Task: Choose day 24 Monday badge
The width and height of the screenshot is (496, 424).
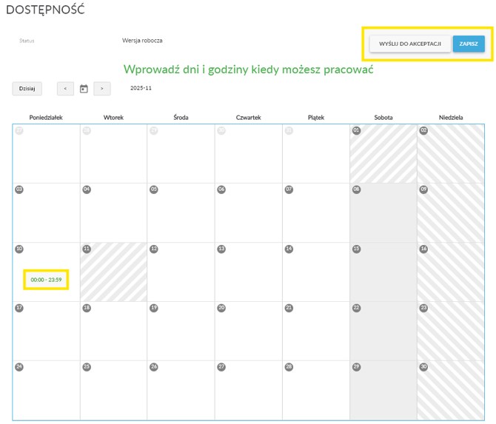Action: (19, 367)
